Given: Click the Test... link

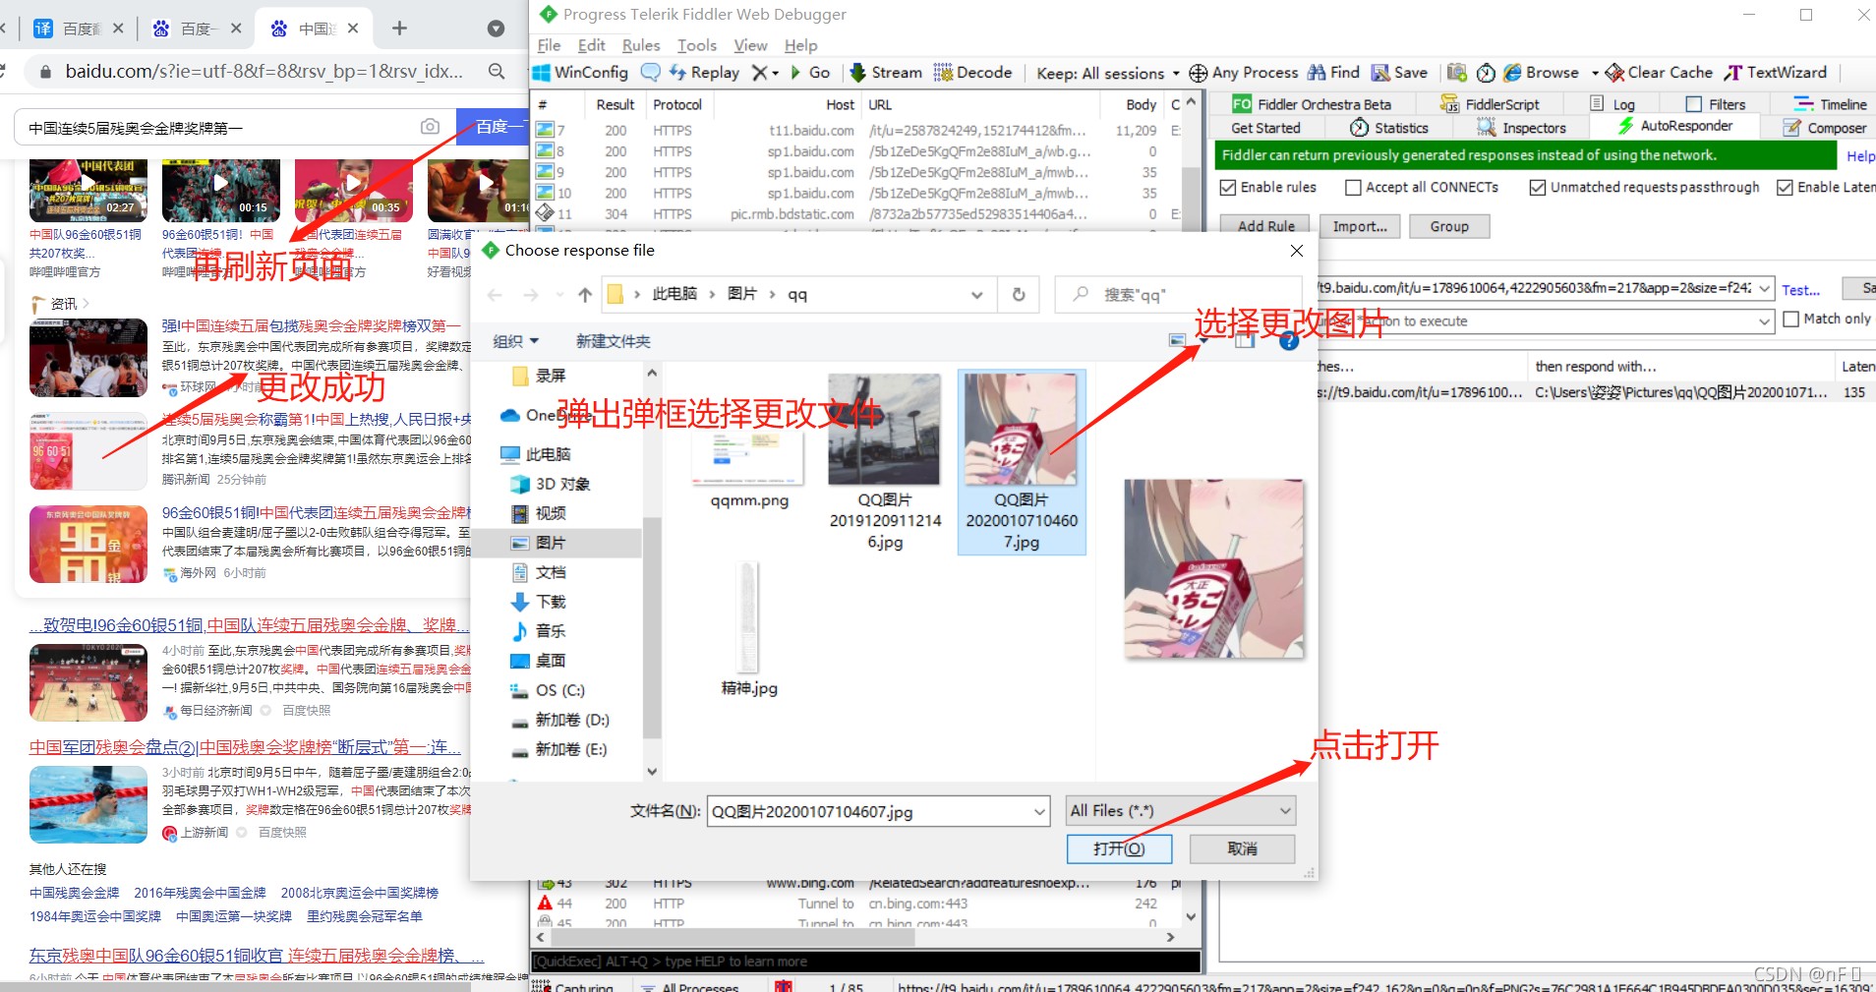Looking at the screenshot, I should click(1800, 290).
